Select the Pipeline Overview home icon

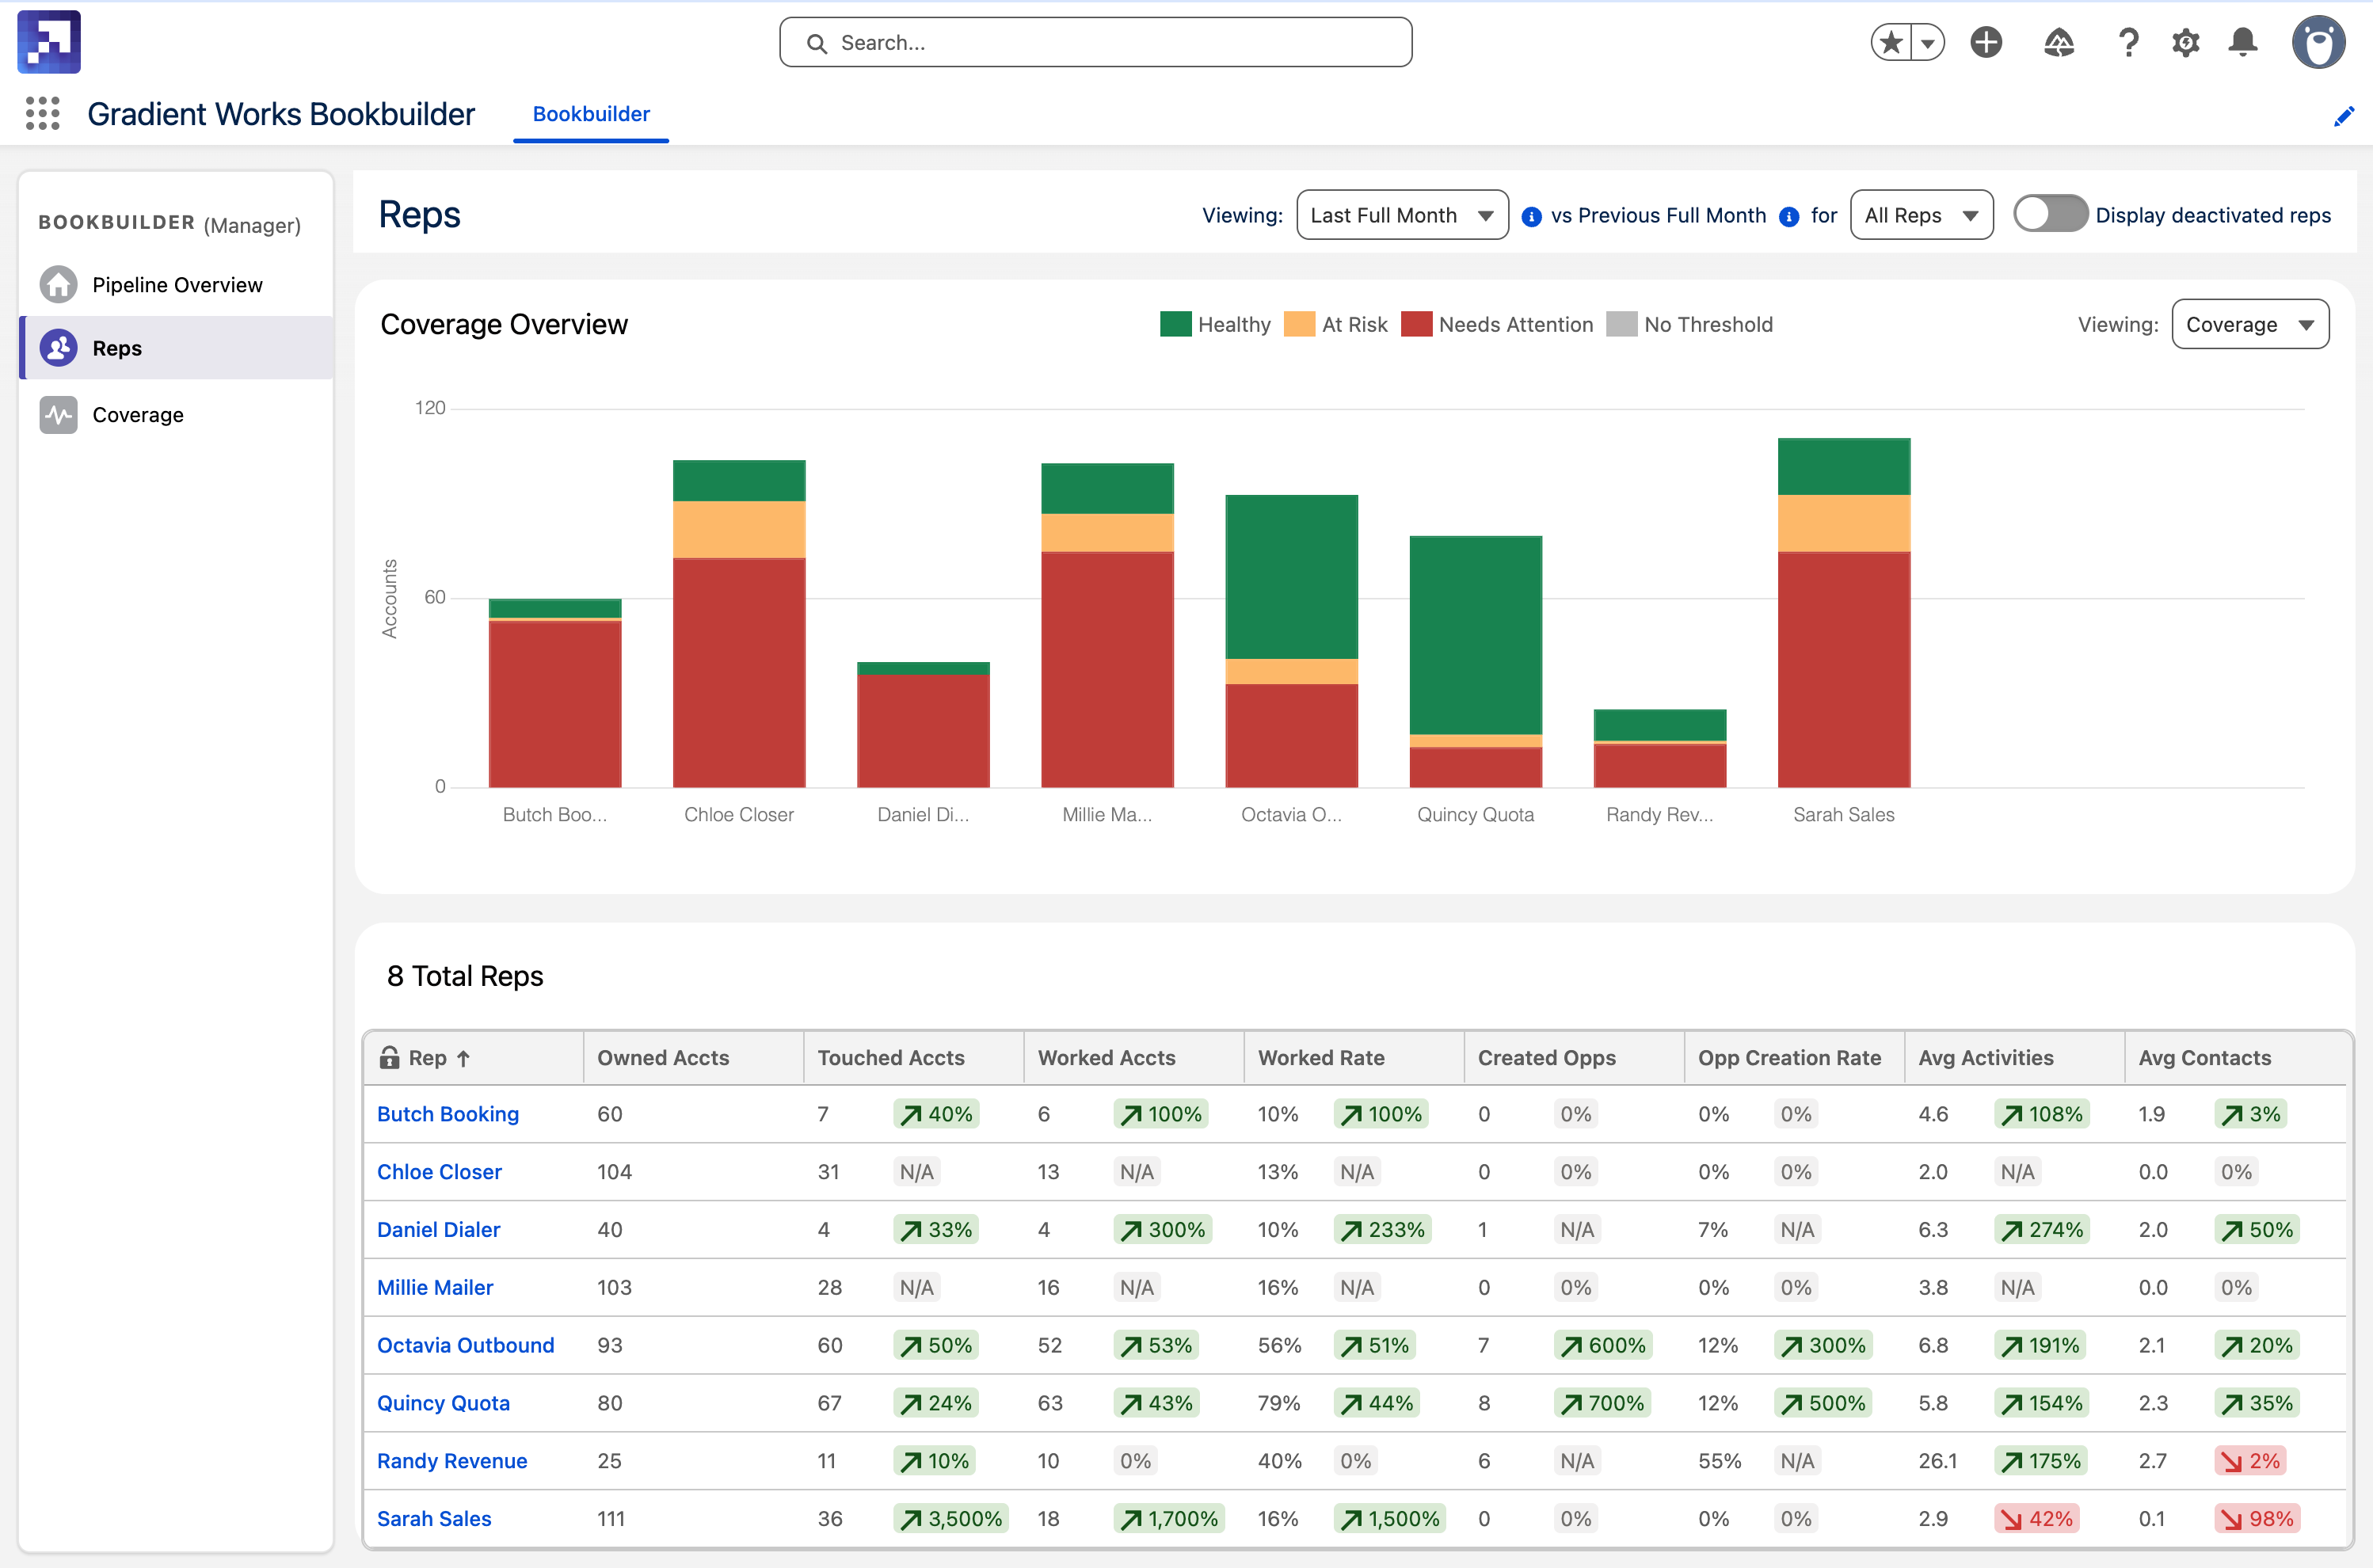pos(58,284)
